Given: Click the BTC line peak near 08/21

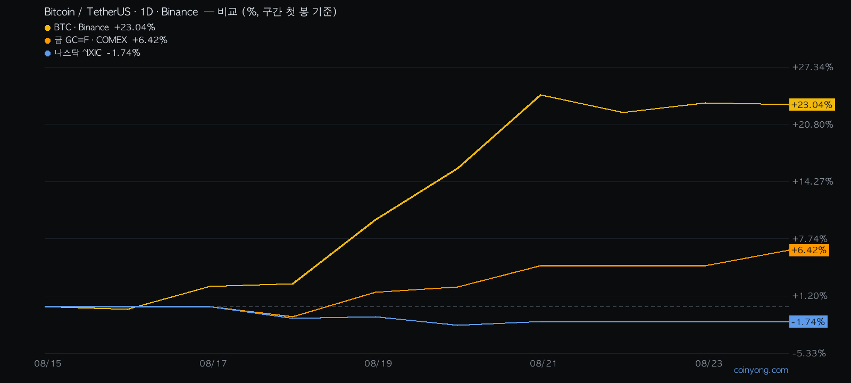Looking at the screenshot, I should (x=541, y=95).
